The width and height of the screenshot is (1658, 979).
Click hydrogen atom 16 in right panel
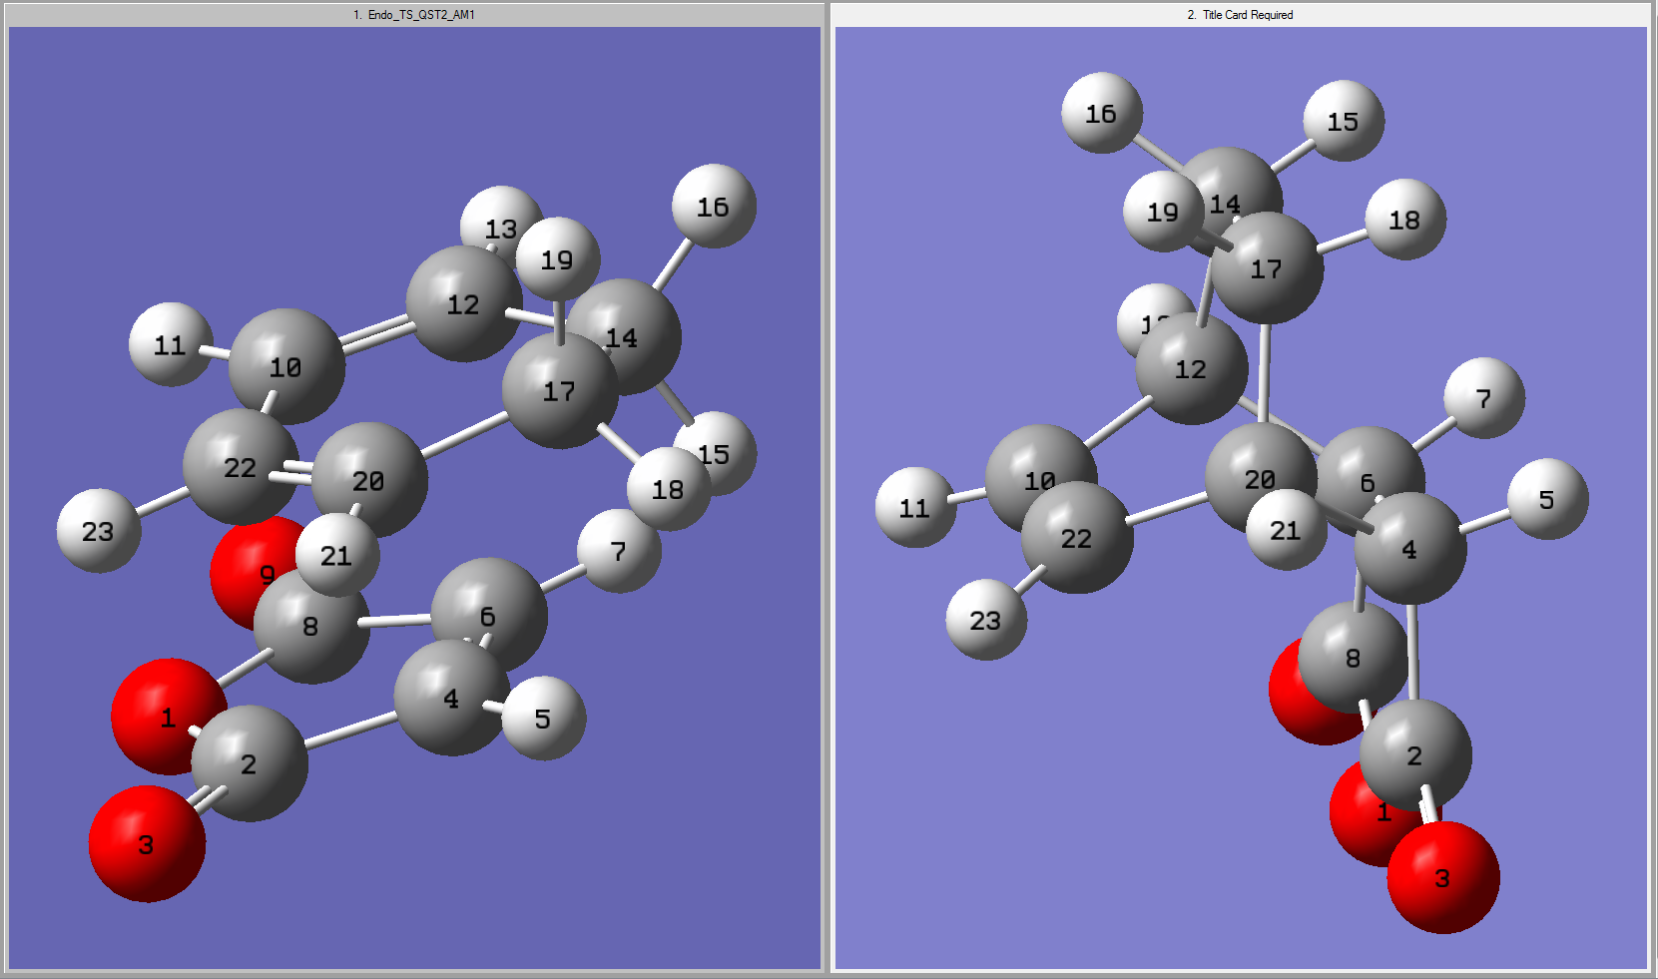1101,114
